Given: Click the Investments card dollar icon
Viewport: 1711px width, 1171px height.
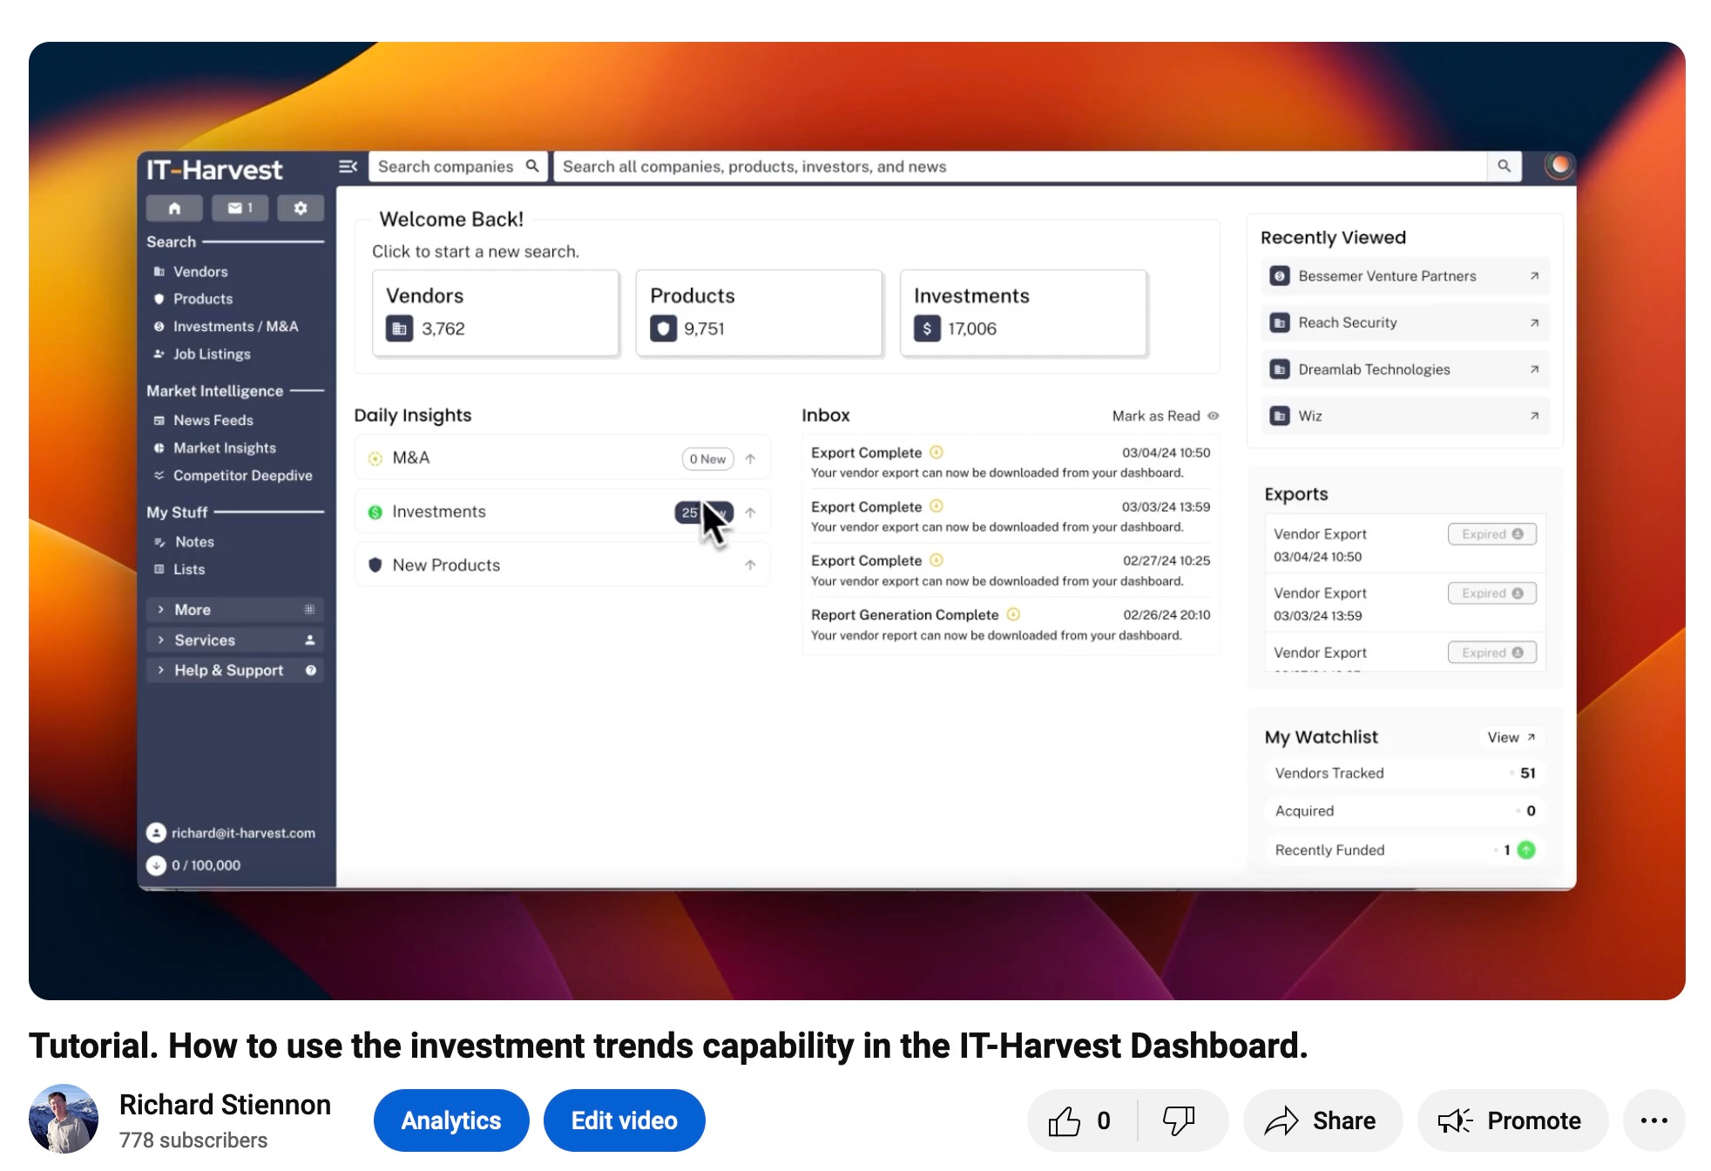Looking at the screenshot, I should [x=927, y=328].
